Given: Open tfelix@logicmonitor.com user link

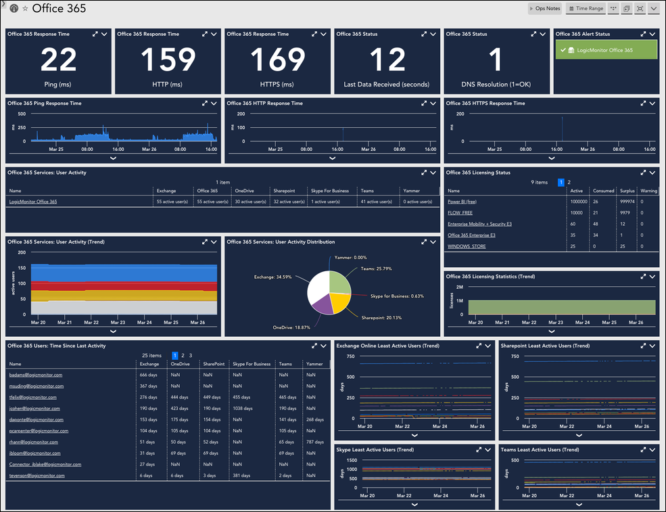Looking at the screenshot, I should tap(32, 397).
